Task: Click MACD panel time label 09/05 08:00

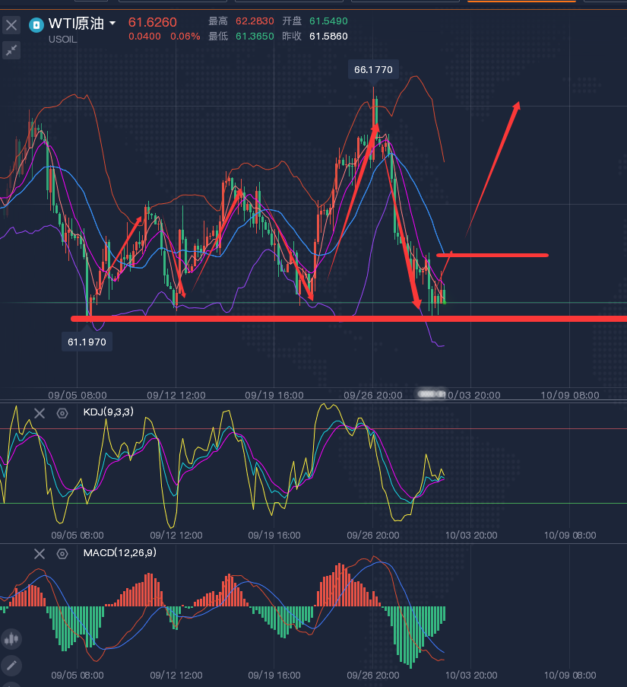Action: click(x=78, y=675)
